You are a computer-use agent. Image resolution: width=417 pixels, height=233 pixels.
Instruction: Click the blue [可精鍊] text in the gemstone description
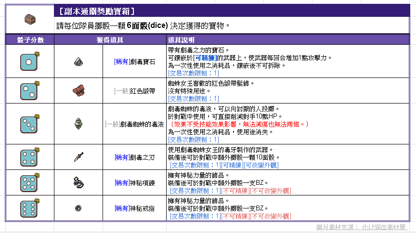pos(205,58)
